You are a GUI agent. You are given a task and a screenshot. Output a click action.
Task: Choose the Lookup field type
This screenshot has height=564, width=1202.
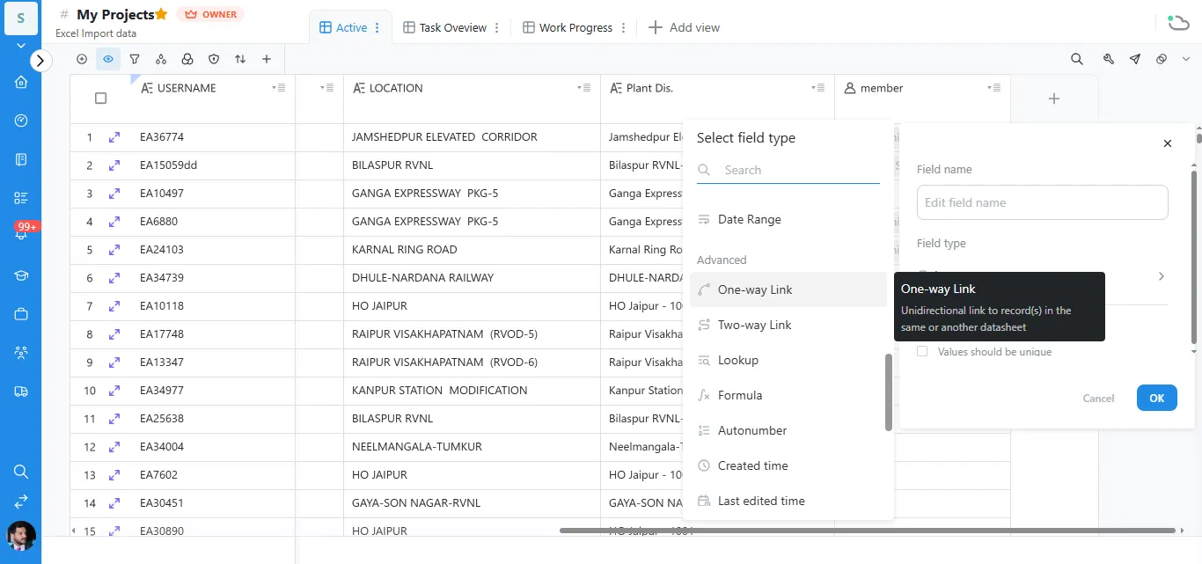pyautogui.click(x=788, y=360)
